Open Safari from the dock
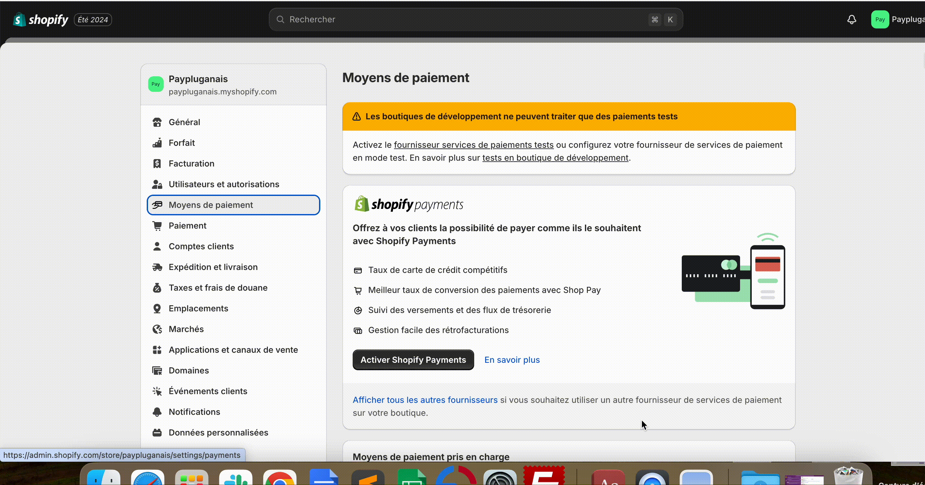Image resolution: width=925 pixels, height=485 pixels. click(x=148, y=477)
